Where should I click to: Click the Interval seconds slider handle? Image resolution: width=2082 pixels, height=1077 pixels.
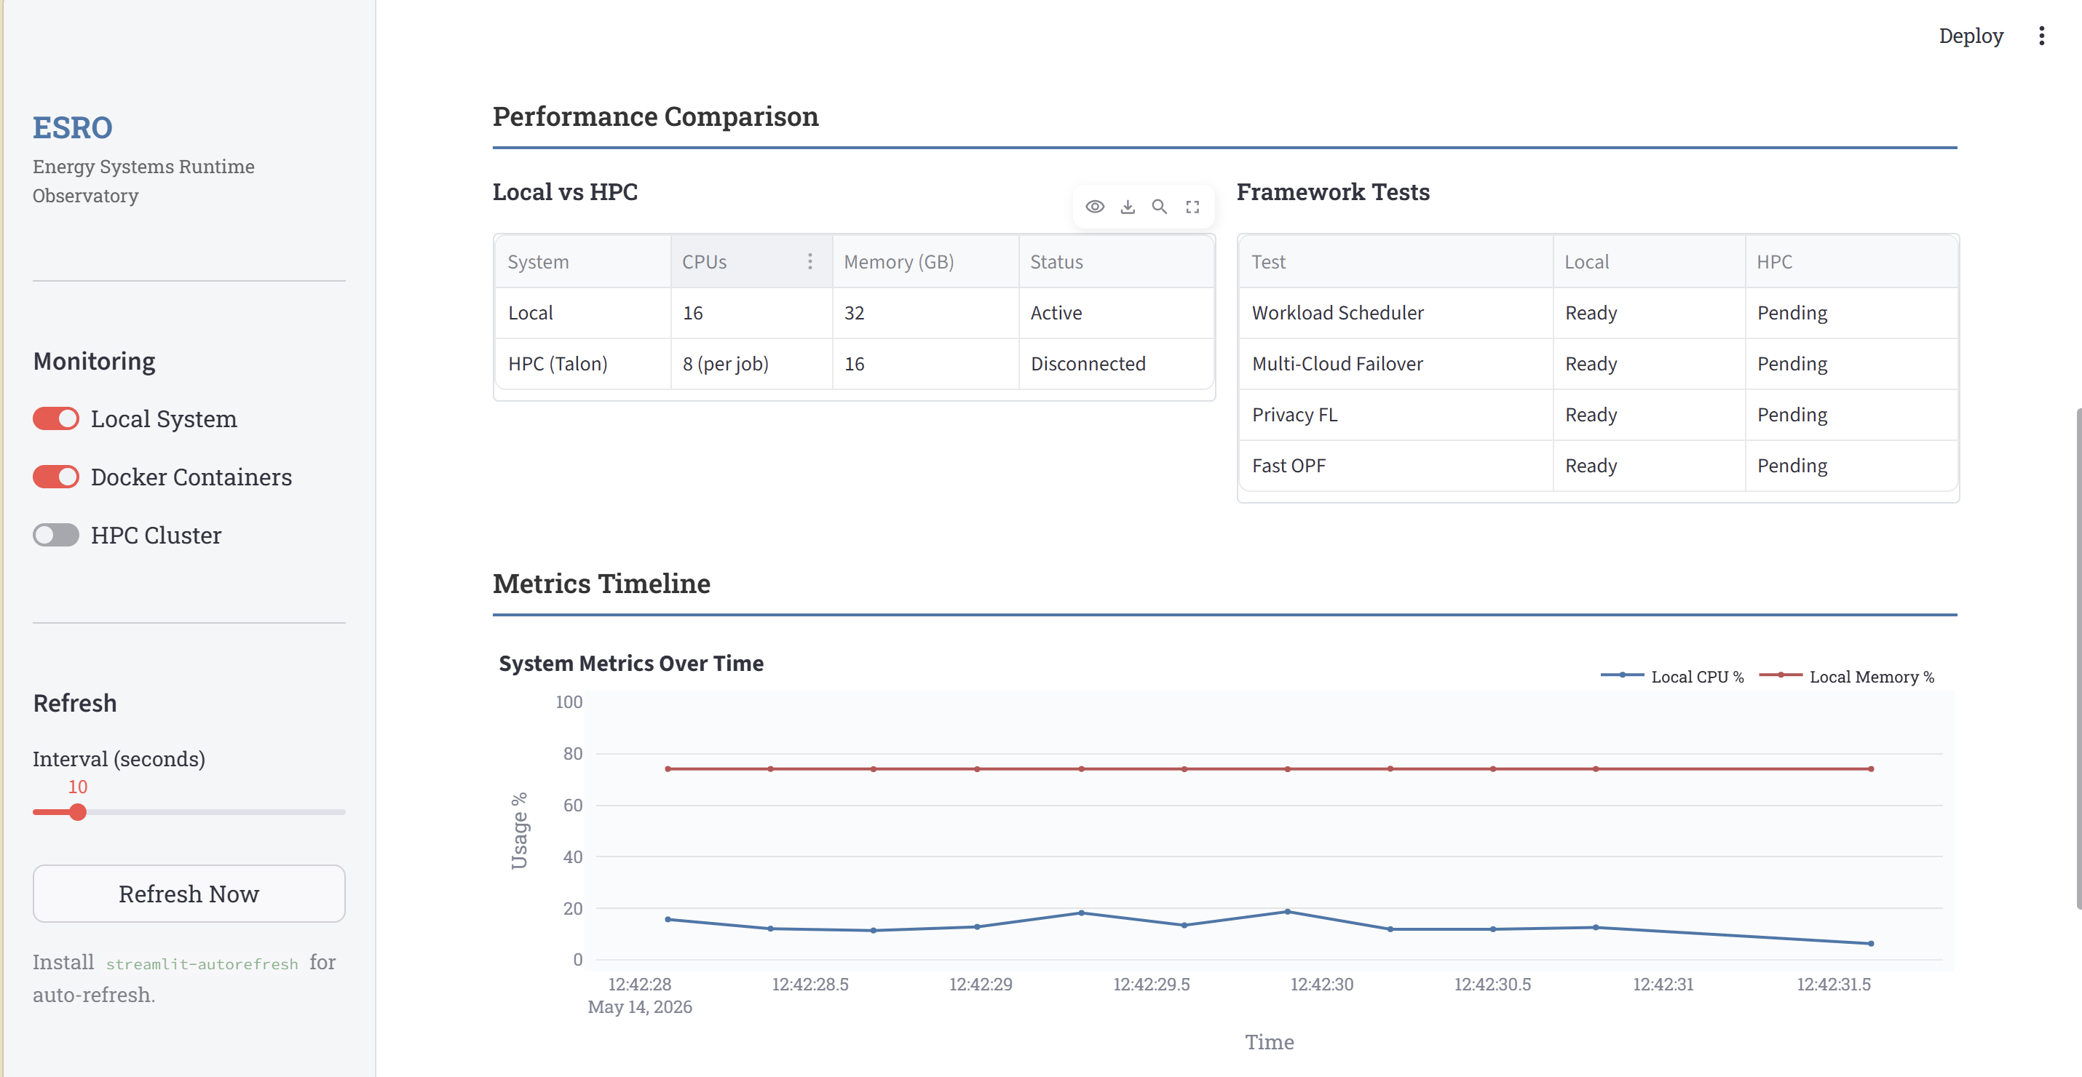point(78,812)
